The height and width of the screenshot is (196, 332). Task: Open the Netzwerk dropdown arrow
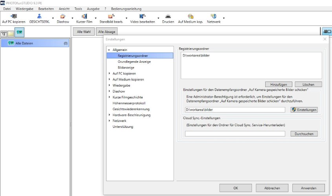(224, 18)
